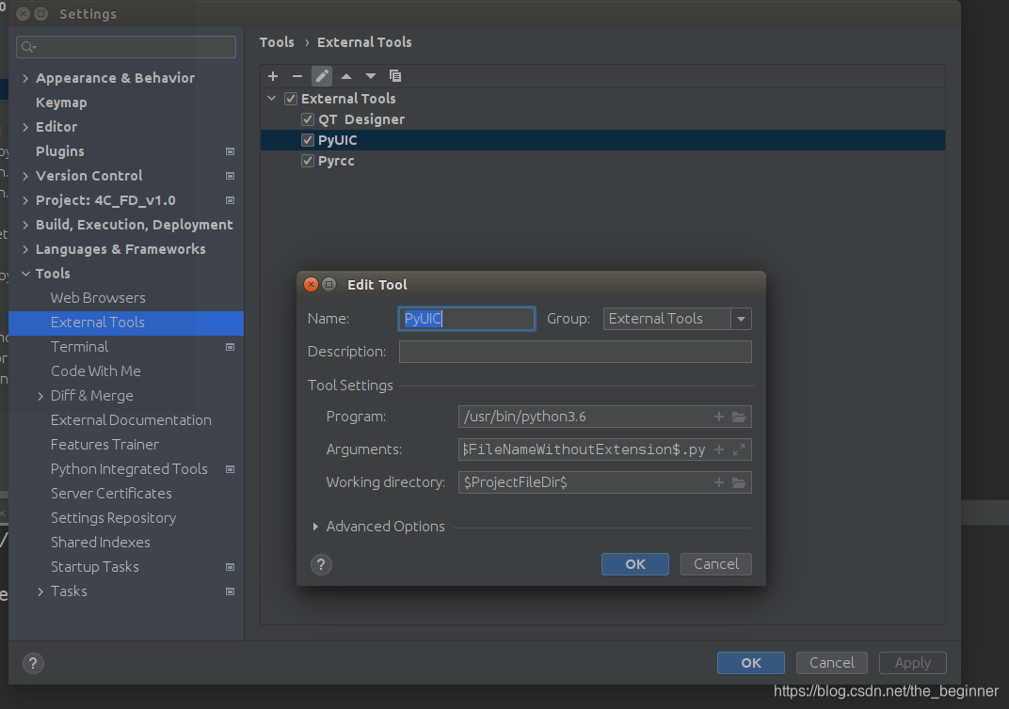1009x709 pixels.
Task: Collapse the External Tools group in list
Action: click(272, 99)
